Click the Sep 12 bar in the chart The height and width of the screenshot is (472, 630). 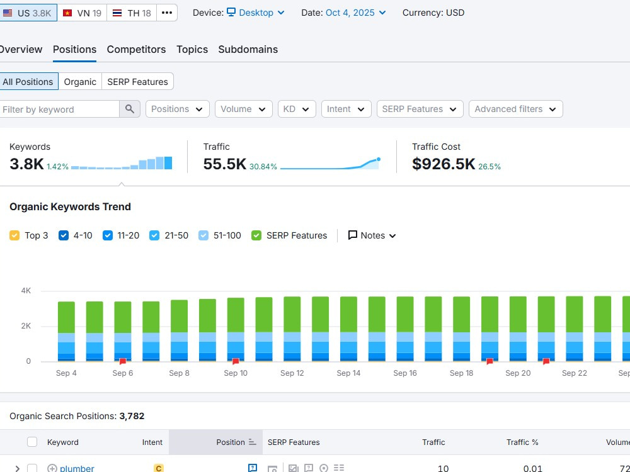click(292, 329)
